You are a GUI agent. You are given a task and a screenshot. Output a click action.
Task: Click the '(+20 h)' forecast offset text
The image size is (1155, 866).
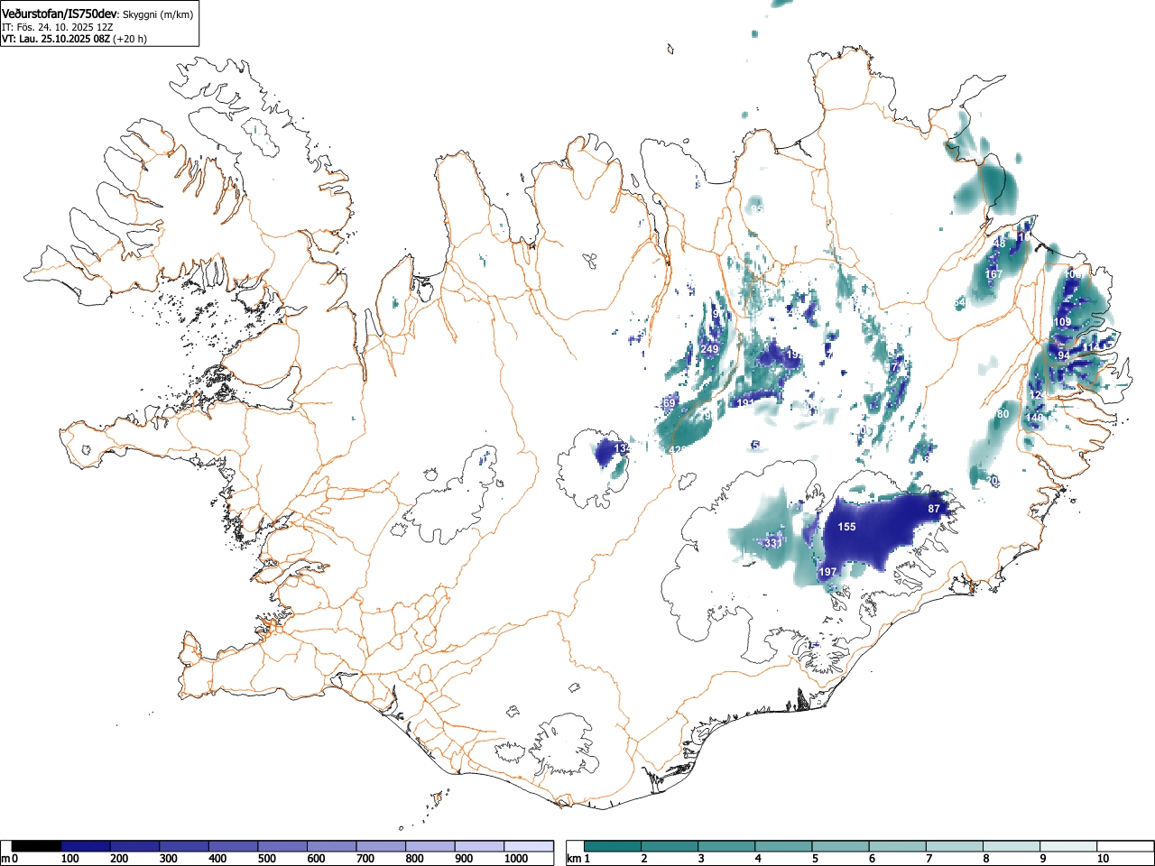coord(130,39)
